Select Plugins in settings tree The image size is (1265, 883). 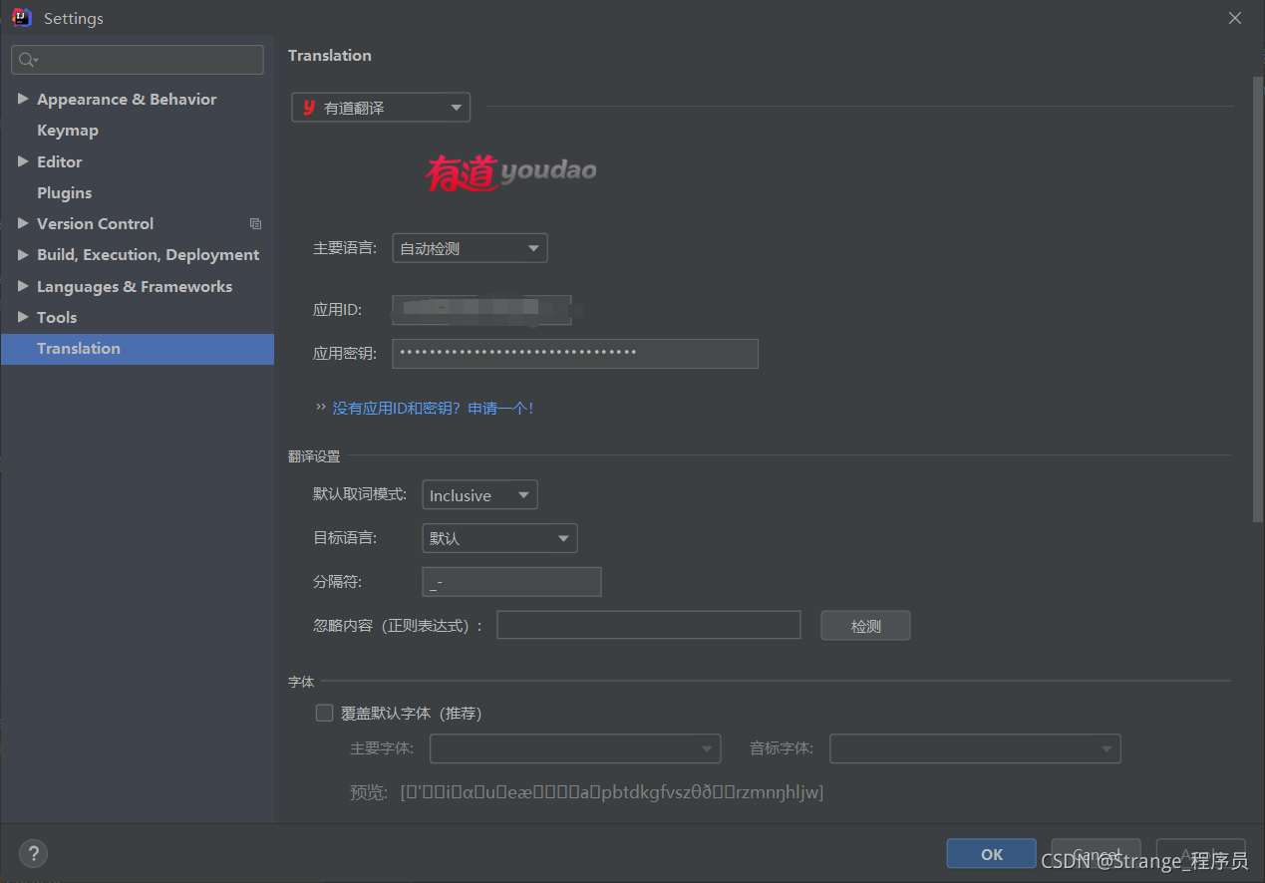point(65,192)
